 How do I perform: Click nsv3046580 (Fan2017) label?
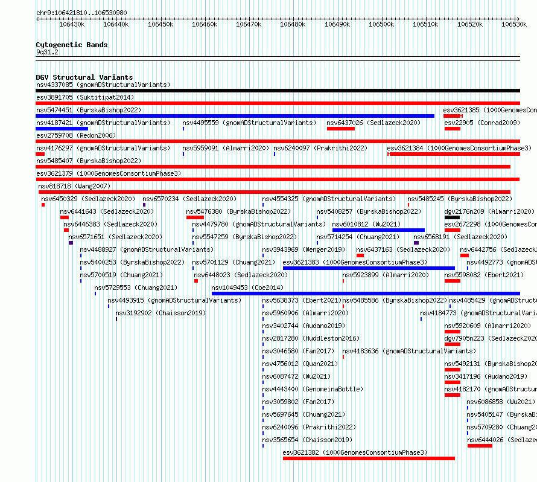point(298,351)
